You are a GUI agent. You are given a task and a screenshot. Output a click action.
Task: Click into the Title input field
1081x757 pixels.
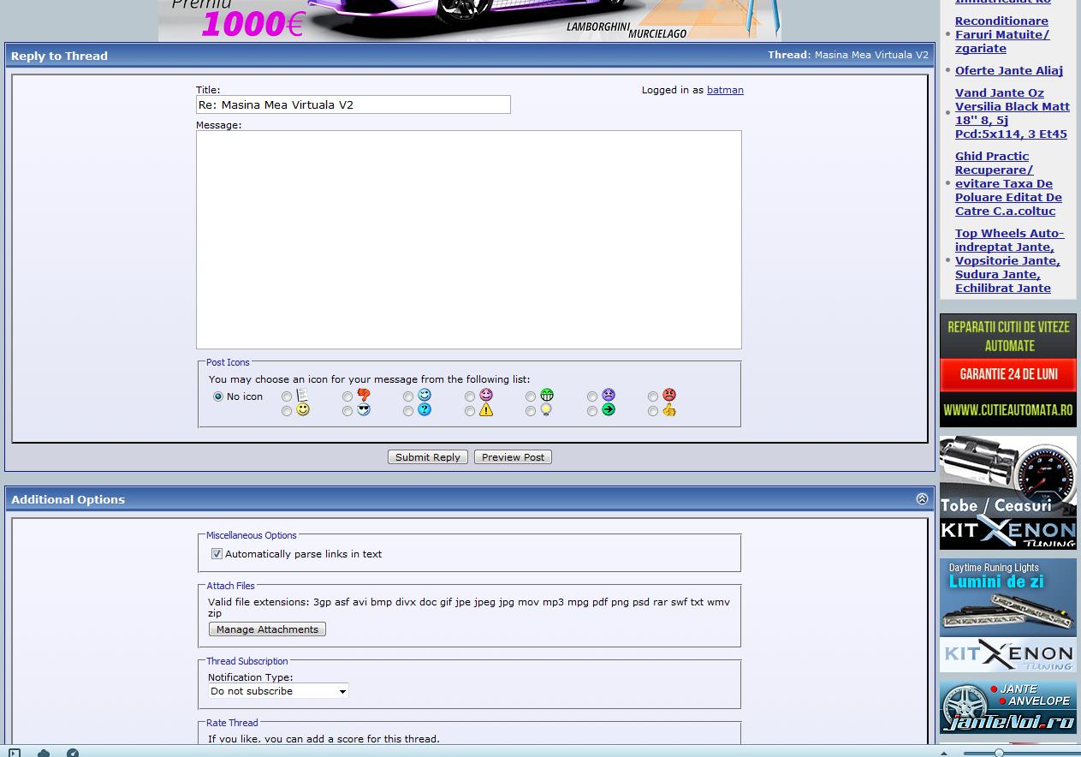[353, 104]
